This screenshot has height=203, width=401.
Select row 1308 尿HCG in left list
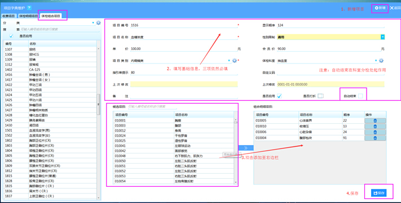click(50, 55)
